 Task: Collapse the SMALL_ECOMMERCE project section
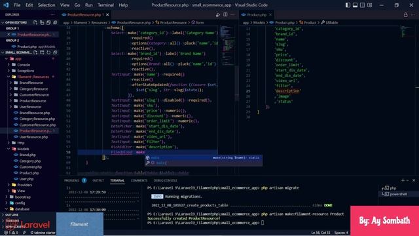click(x=16, y=52)
